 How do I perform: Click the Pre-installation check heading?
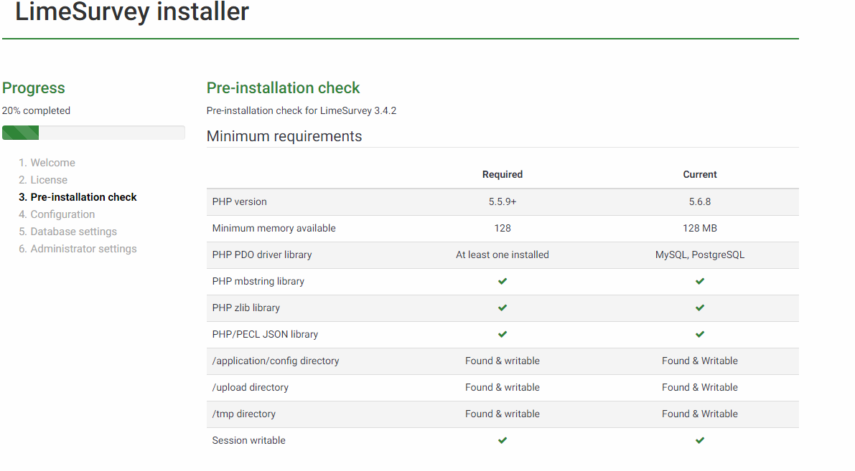click(x=284, y=88)
